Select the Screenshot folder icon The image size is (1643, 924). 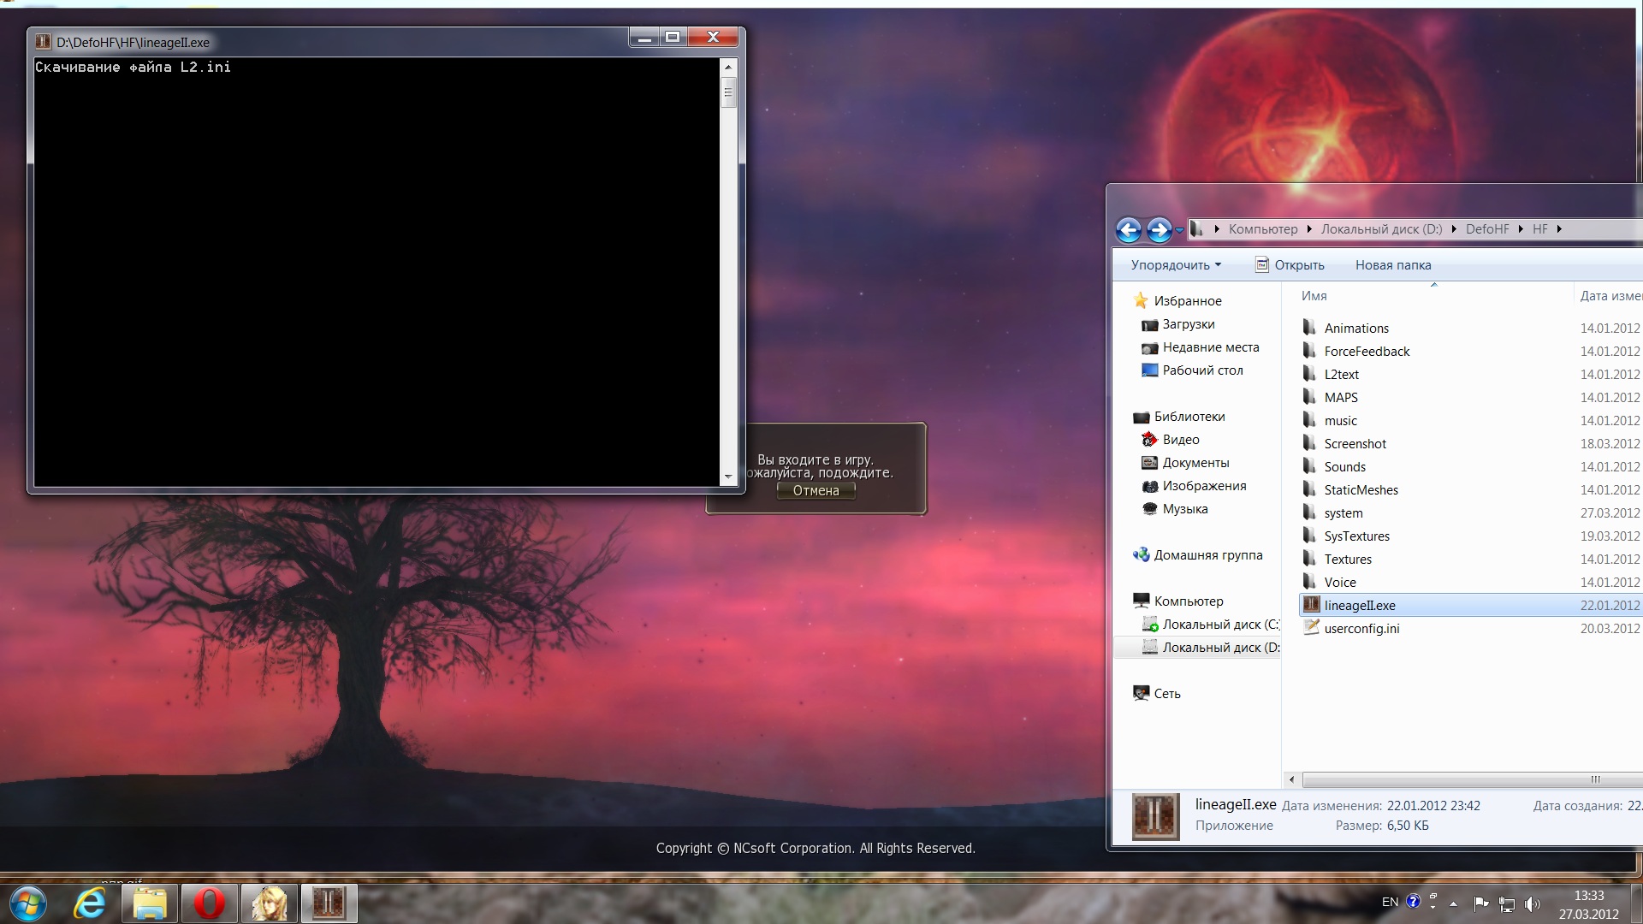pyautogui.click(x=1309, y=443)
